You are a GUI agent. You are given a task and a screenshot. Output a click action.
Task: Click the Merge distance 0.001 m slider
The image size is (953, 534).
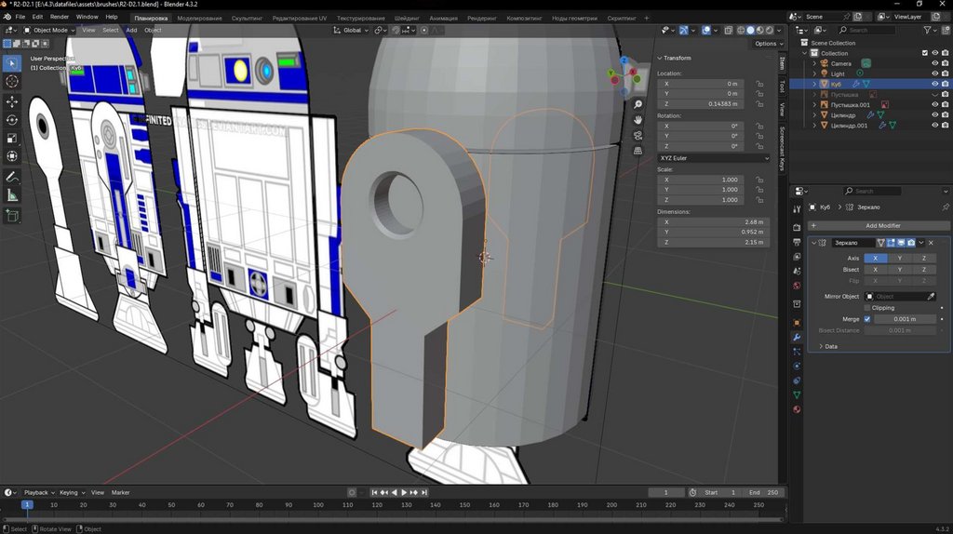pyautogui.click(x=905, y=319)
